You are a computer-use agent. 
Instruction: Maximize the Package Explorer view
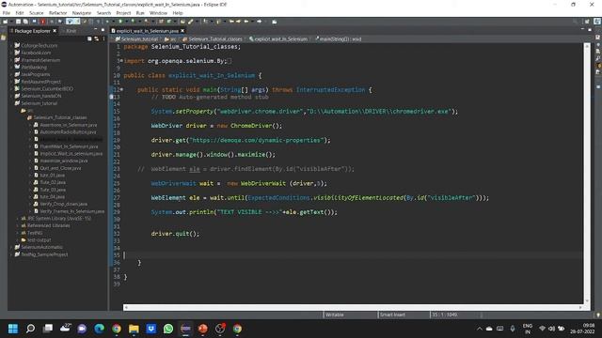click(x=103, y=30)
